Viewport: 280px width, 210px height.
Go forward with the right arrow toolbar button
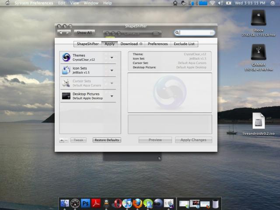[67, 32]
